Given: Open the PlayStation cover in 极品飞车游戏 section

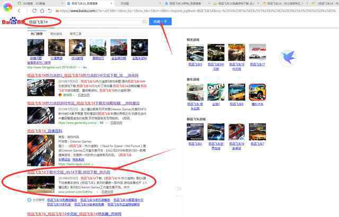Looking at the screenshot, I should coord(195,132).
